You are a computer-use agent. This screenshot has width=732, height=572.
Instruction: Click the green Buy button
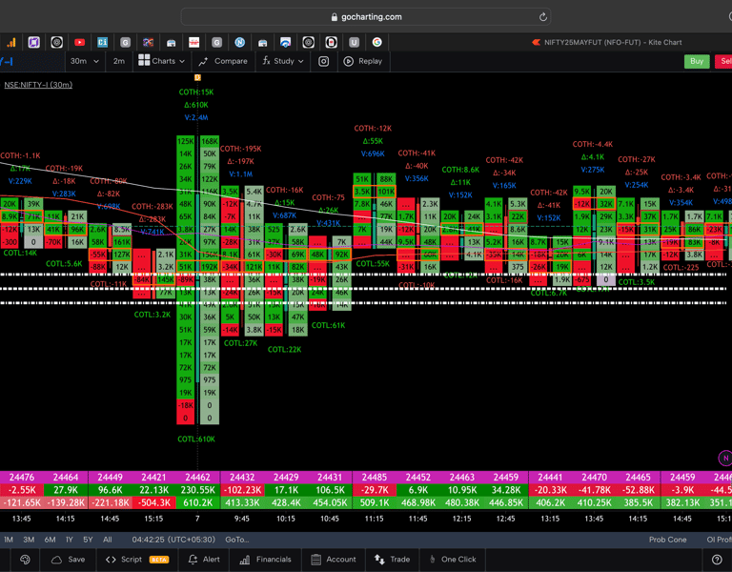(697, 61)
